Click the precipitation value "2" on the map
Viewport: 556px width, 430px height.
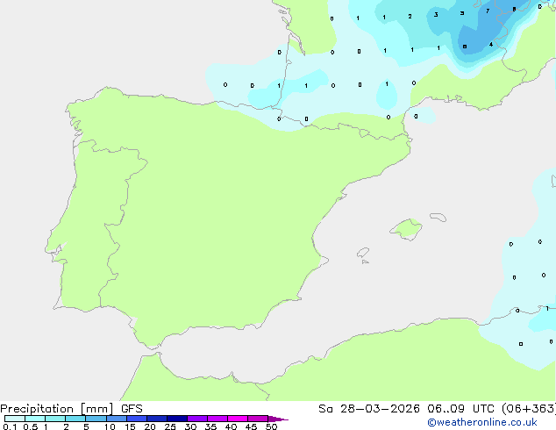click(x=410, y=17)
